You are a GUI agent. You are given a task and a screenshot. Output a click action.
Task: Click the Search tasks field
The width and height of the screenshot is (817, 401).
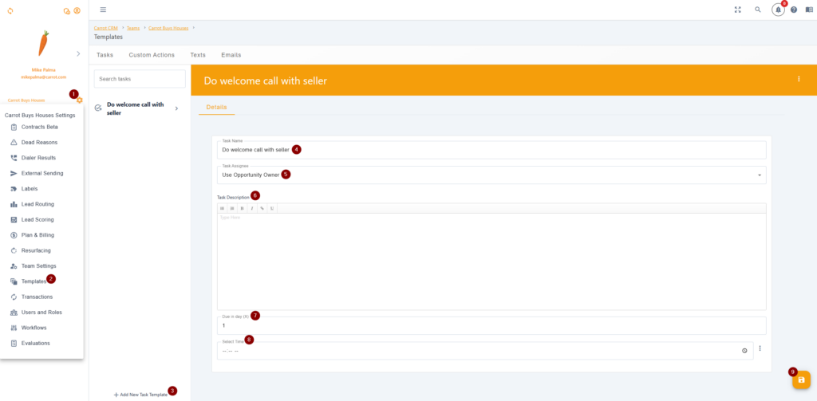point(140,79)
